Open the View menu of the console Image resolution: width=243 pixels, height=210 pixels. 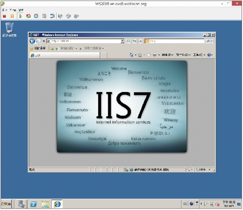click(13, 10)
